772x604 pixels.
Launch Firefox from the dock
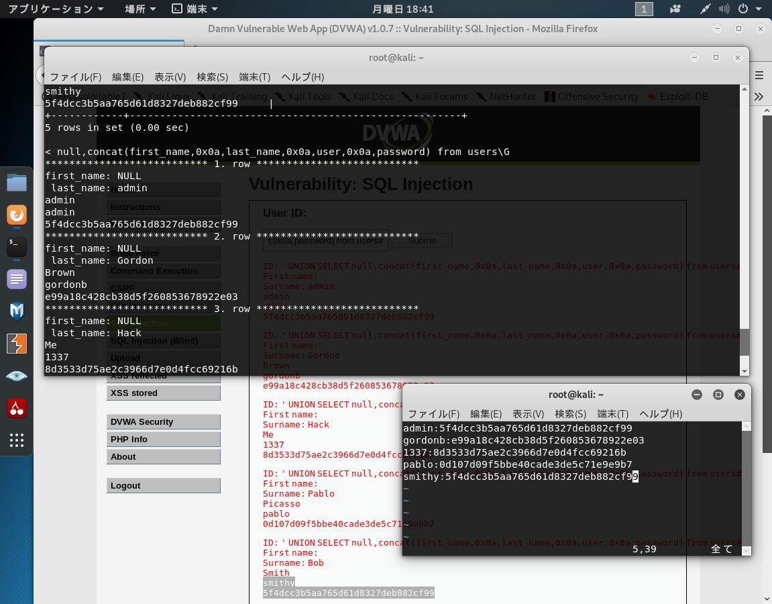pyautogui.click(x=17, y=215)
